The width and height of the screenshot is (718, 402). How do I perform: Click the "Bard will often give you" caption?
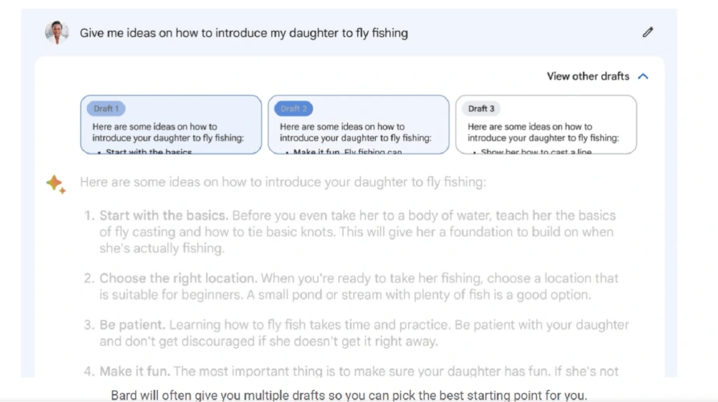(x=349, y=395)
